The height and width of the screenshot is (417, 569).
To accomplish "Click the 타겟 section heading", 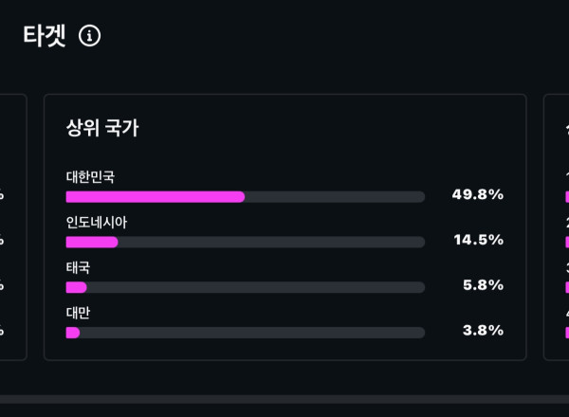I will point(45,36).
